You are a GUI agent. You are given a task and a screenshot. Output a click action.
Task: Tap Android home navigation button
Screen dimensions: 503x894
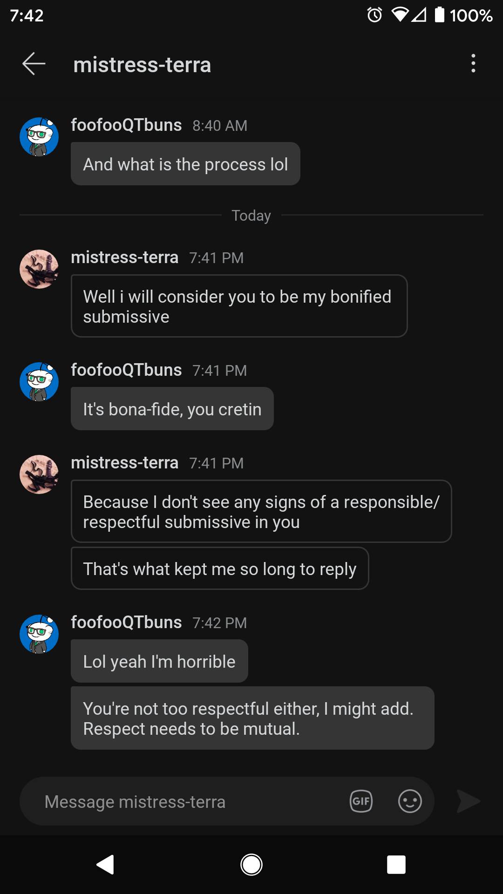[x=251, y=865]
